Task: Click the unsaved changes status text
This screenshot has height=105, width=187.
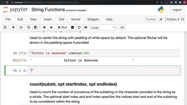Action: tap(76, 10)
